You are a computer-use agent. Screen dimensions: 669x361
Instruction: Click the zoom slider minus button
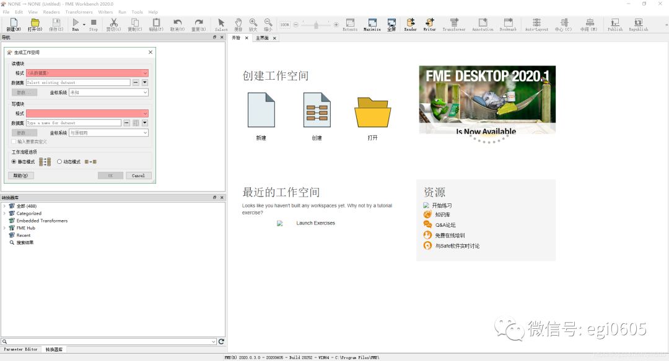[x=295, y=25]
